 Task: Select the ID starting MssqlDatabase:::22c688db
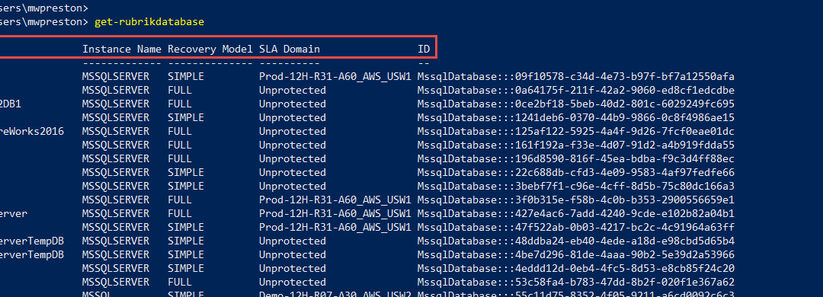[576, 172]
